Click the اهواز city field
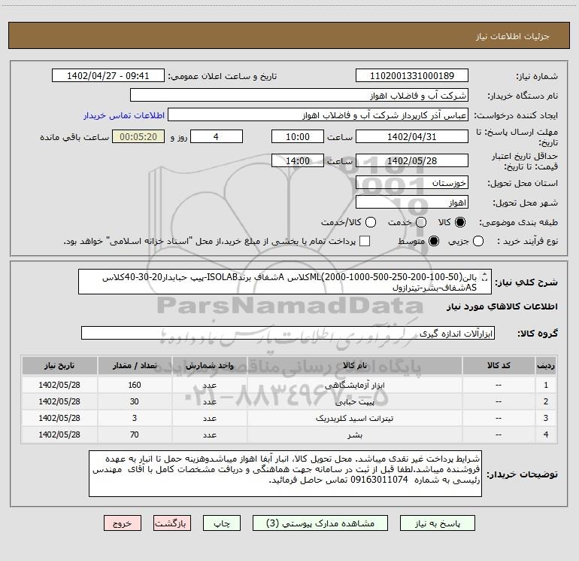The width and height of the screenshot is (579, 561). tap(412, 203)
